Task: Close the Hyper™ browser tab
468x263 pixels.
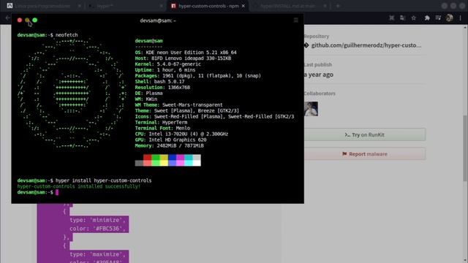Action: [162, 6]
